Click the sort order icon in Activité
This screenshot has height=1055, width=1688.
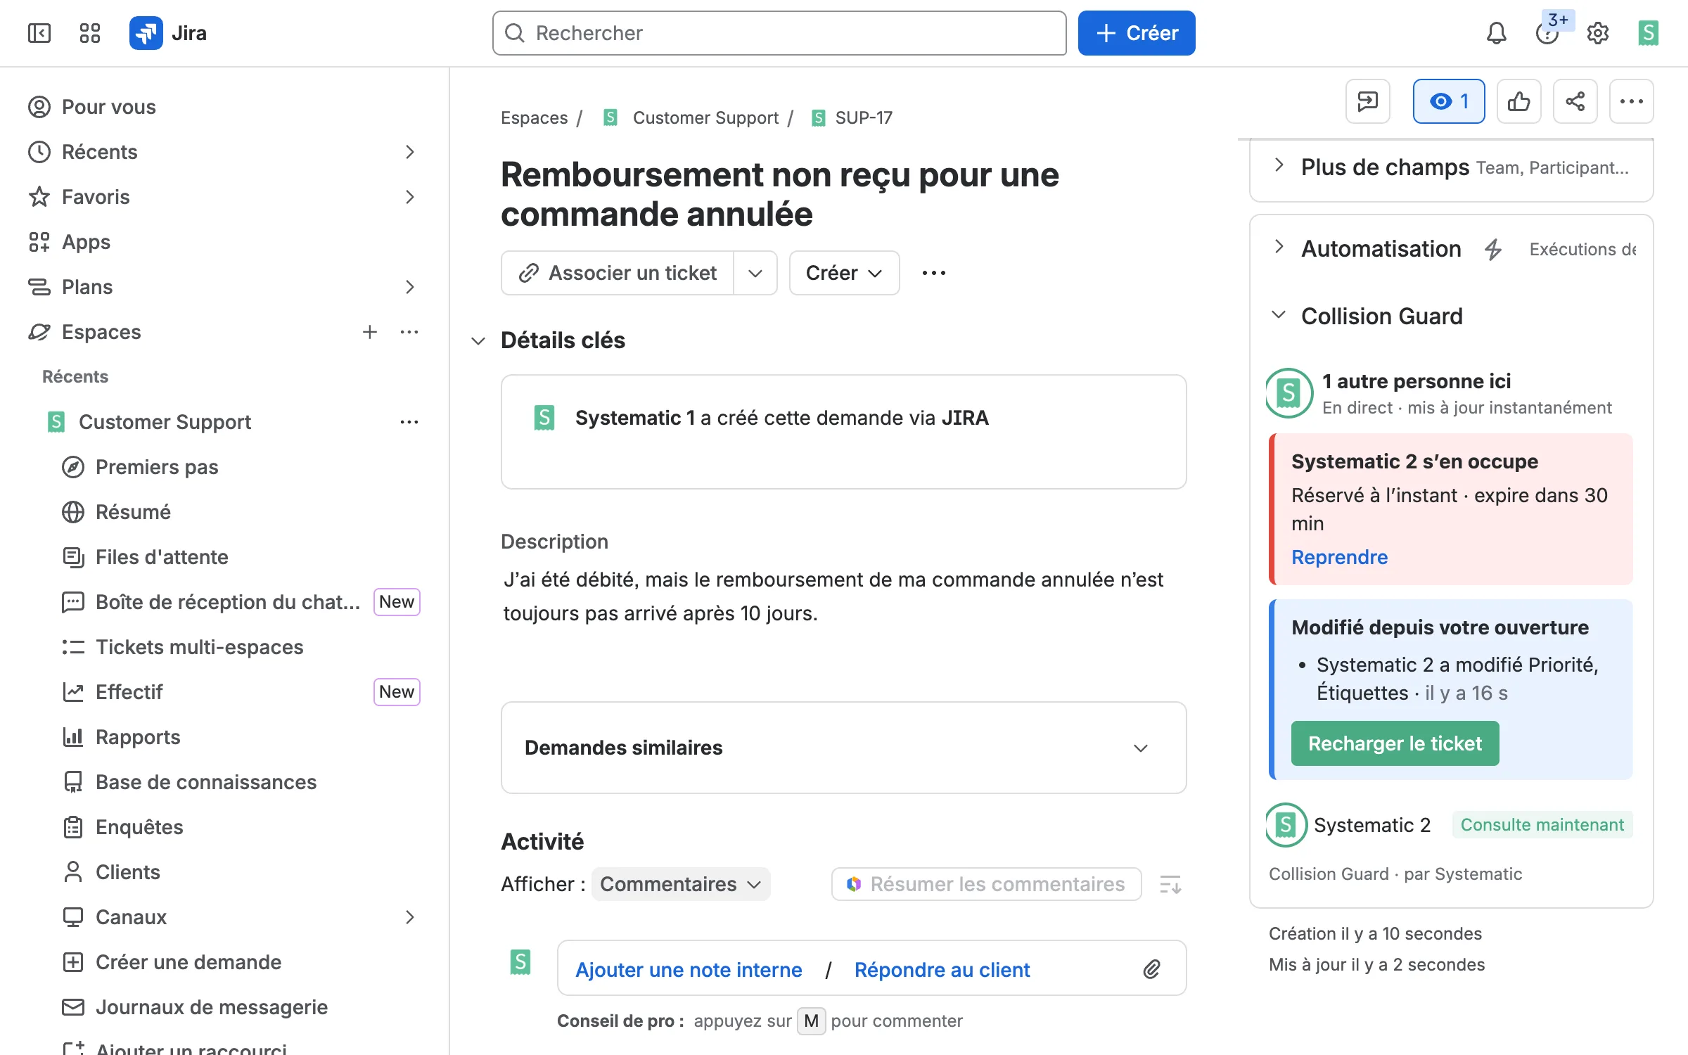coord(1170,884)
